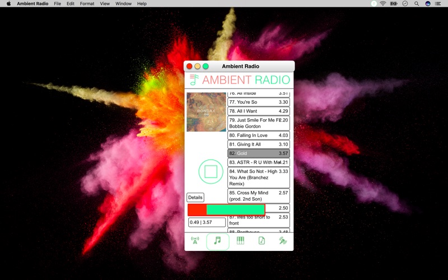Select track 84. What So Not - High
This screenshot has width=448, height=280.
(x=259, y=178)
